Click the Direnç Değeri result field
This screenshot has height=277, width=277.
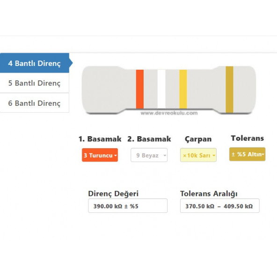click(x=128, y=206)
